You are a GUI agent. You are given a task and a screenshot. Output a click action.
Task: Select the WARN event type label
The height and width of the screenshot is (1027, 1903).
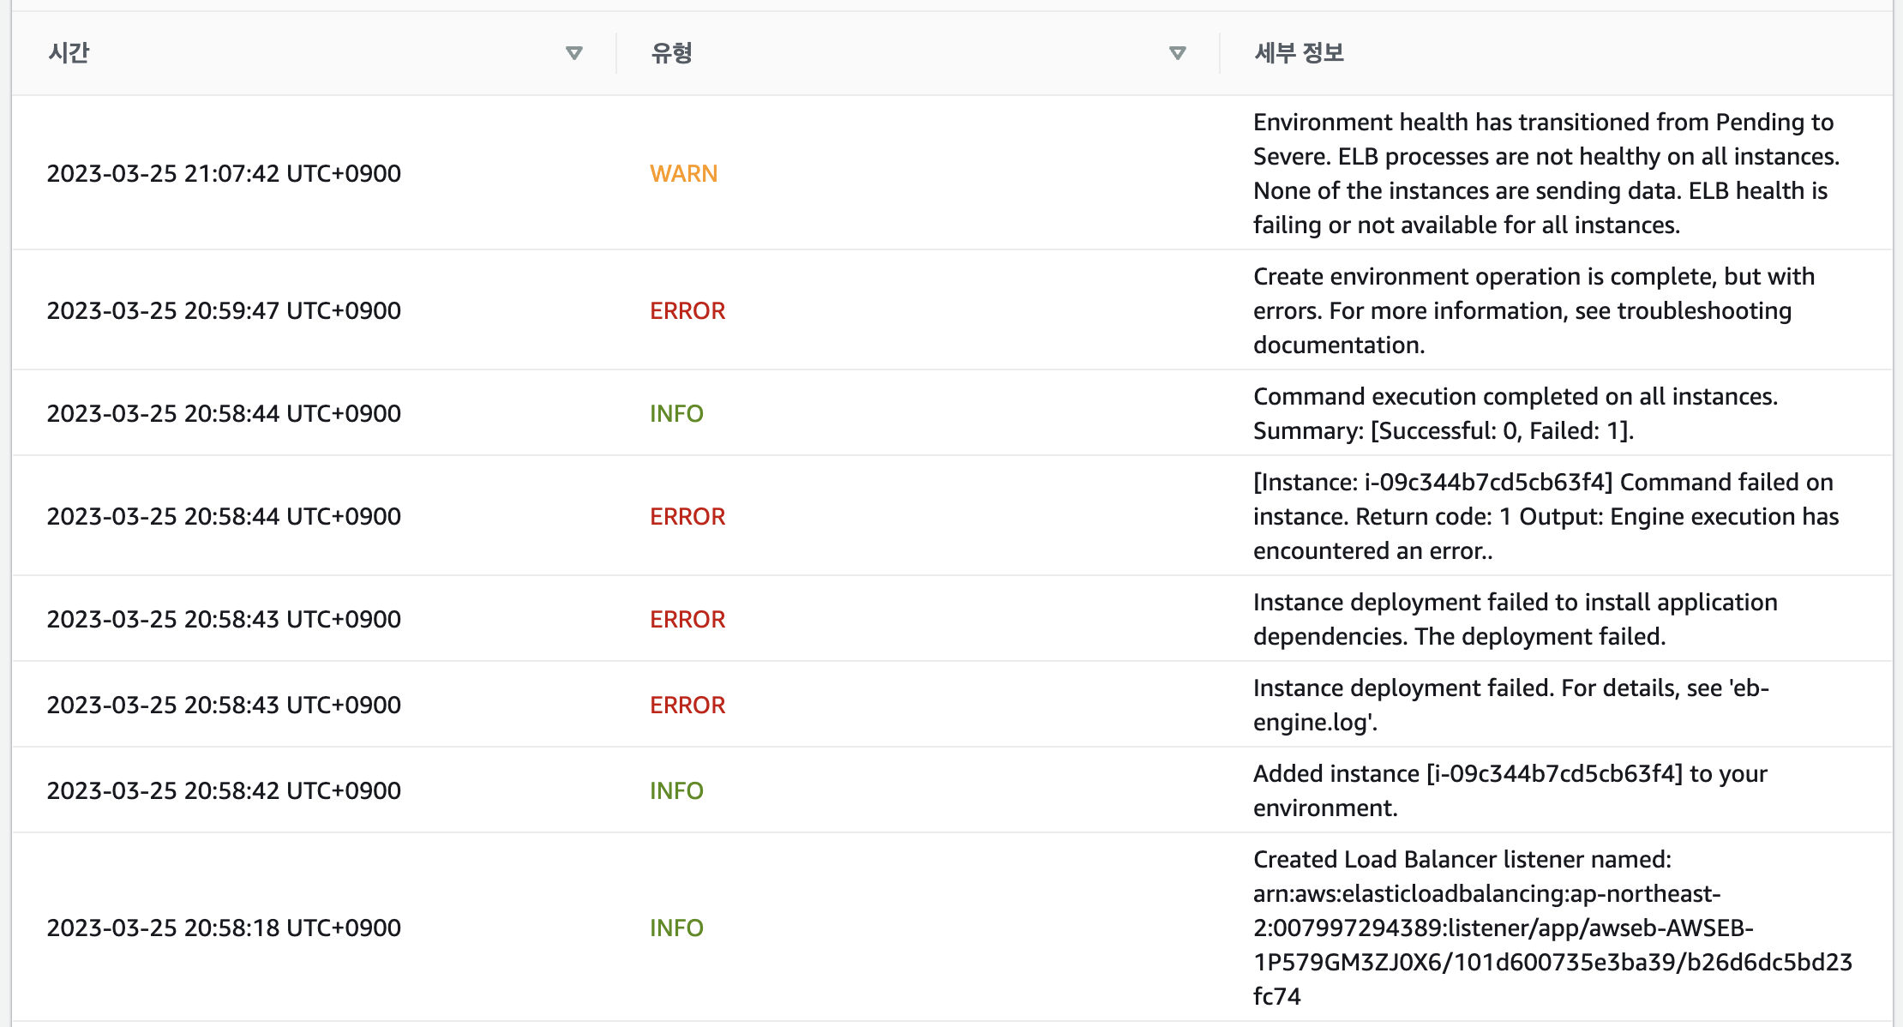click(x=683, y=173)
